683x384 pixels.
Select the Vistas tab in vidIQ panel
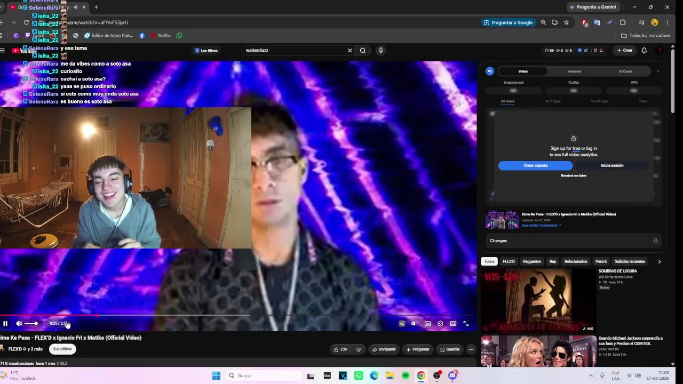coord(523,71)
